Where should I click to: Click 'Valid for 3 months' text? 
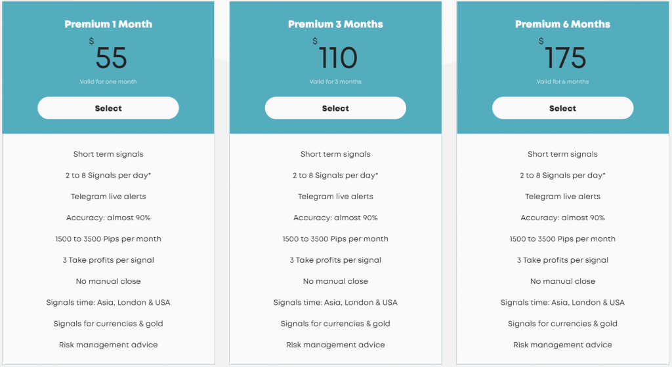tap(335, 81)
